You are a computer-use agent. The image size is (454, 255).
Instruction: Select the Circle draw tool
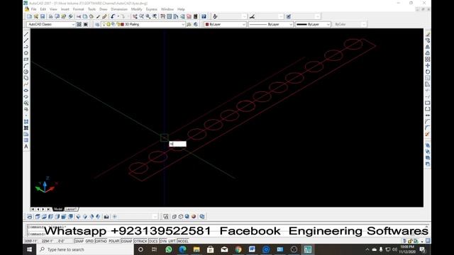tap(26, 72)
